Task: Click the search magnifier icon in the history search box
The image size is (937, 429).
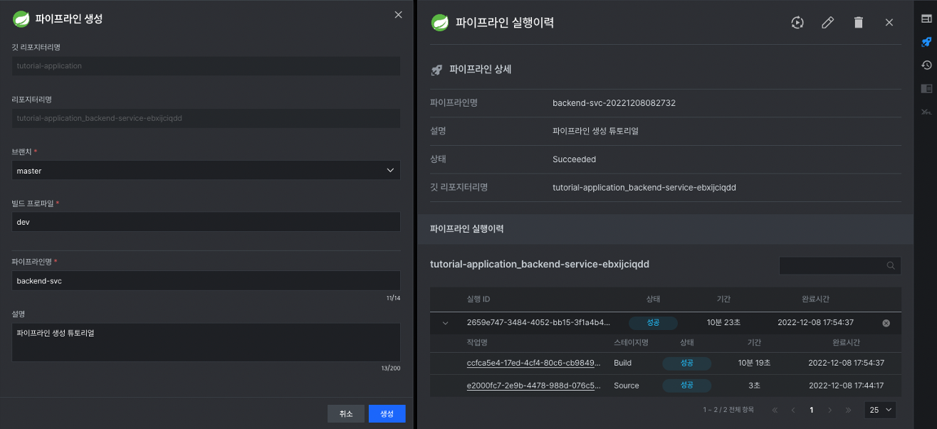Action: coord(891,265)
